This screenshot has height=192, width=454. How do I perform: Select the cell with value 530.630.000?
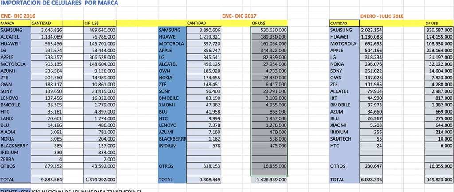click(269, 30)
